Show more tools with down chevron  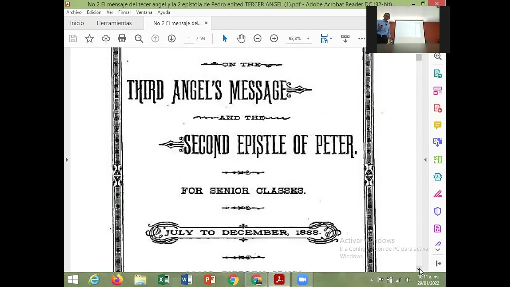pos(438,250)
